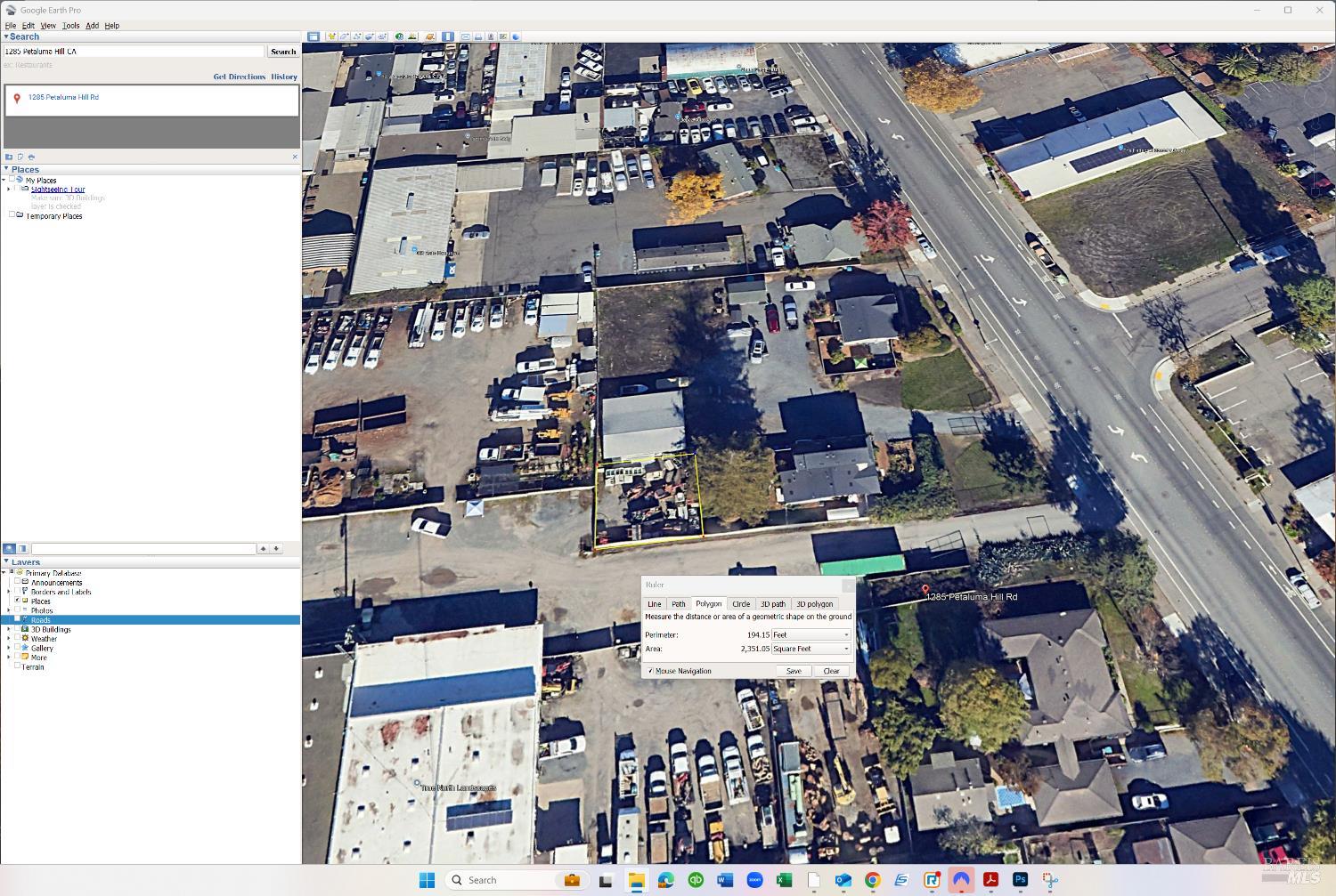Open the Tools menu
Viewport: 1336px width, 896px height.
click(x=70, y=26)
